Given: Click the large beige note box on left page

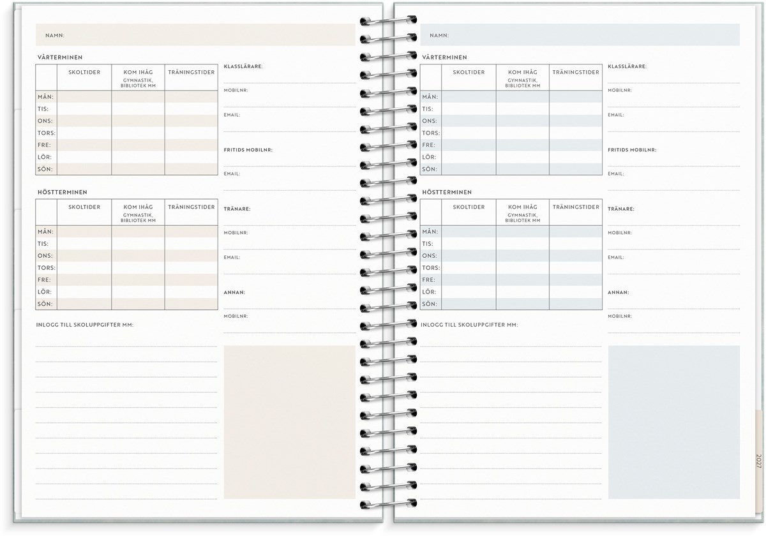Looking at the screenshot, I should [289, 422].
